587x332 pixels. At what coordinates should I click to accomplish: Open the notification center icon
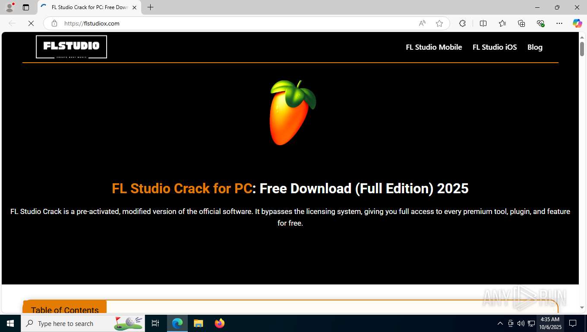(x=573, y=323)
